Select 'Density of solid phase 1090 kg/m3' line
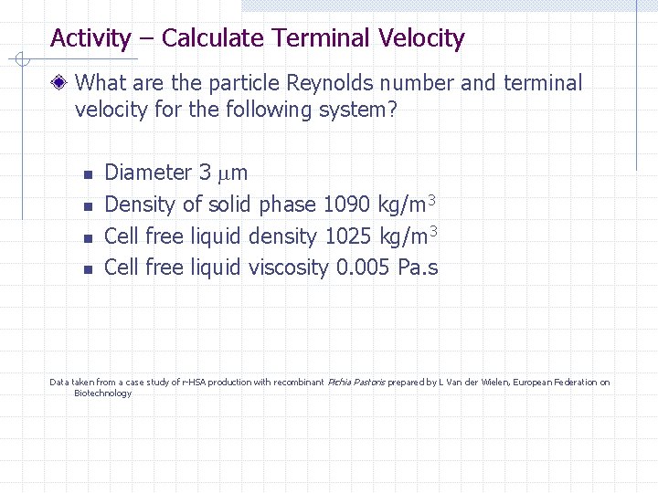Screen dimensions: 658x493 coord(270,205)
